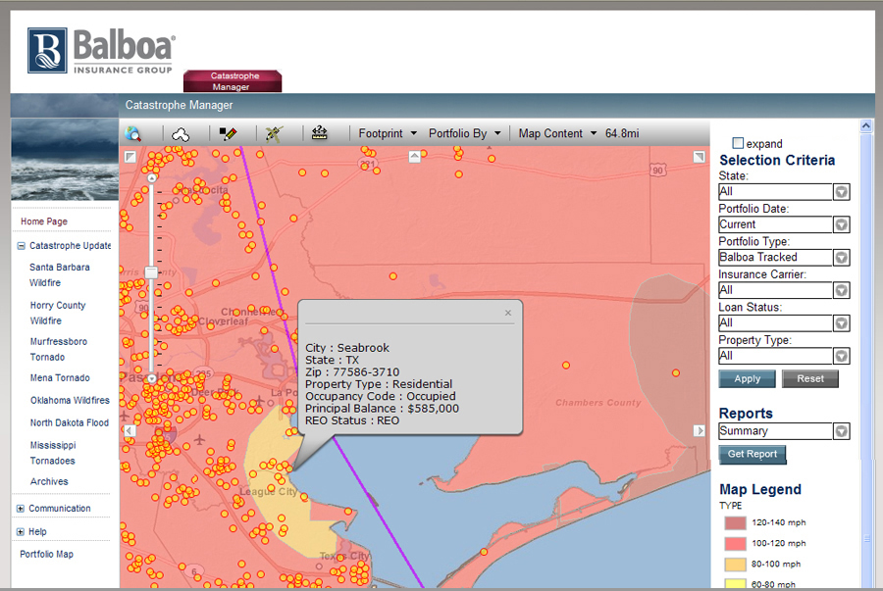Click the Portfolio Type Balboa Tracked field
The image size is (883, 591).
775,258
